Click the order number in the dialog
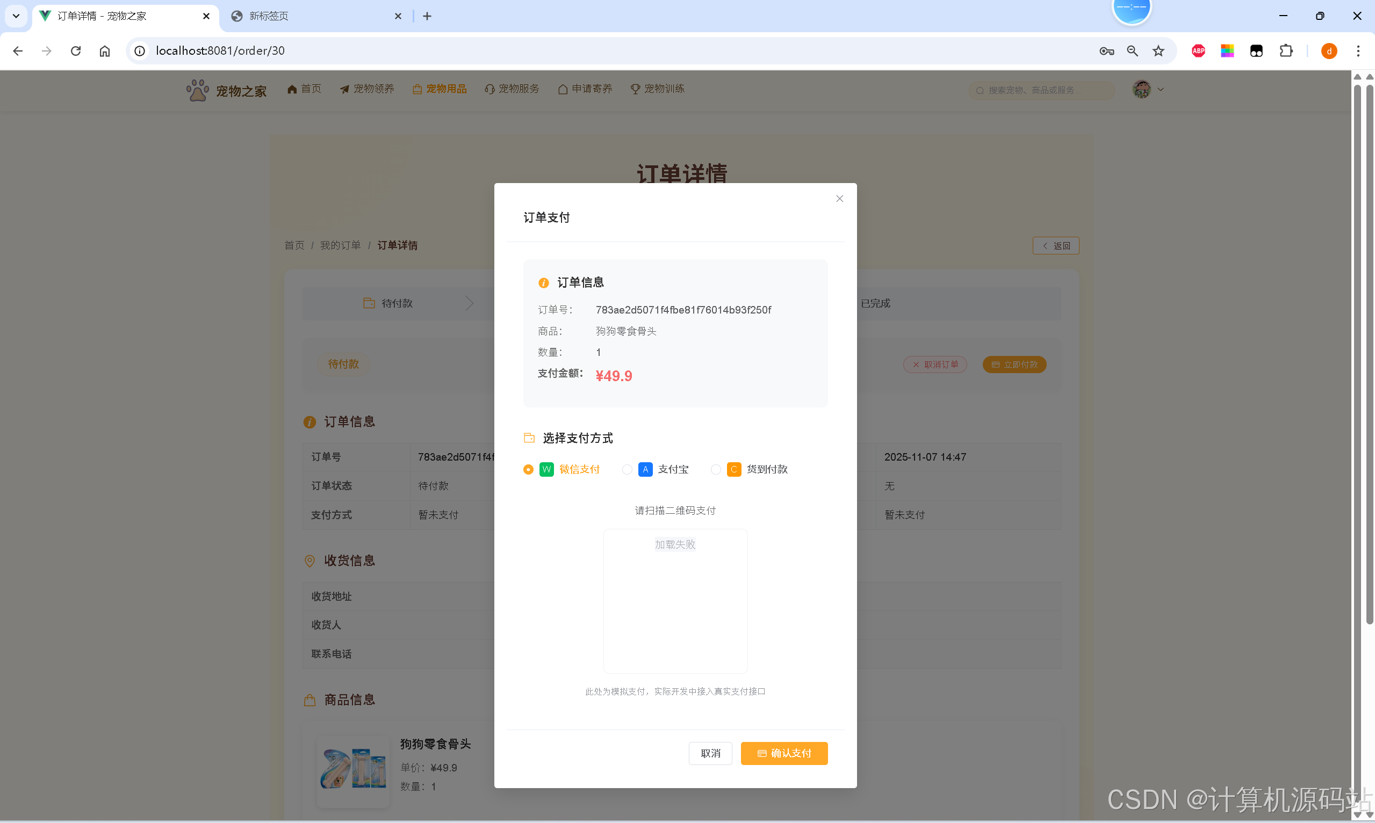This screenshot has height=823, width=1375. 683,310
